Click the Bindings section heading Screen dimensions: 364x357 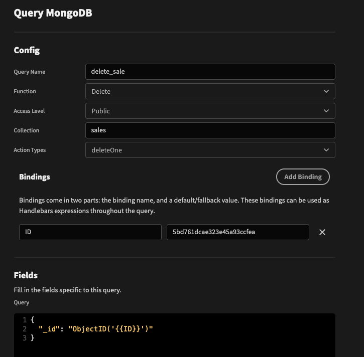click(x=35, y=177)
